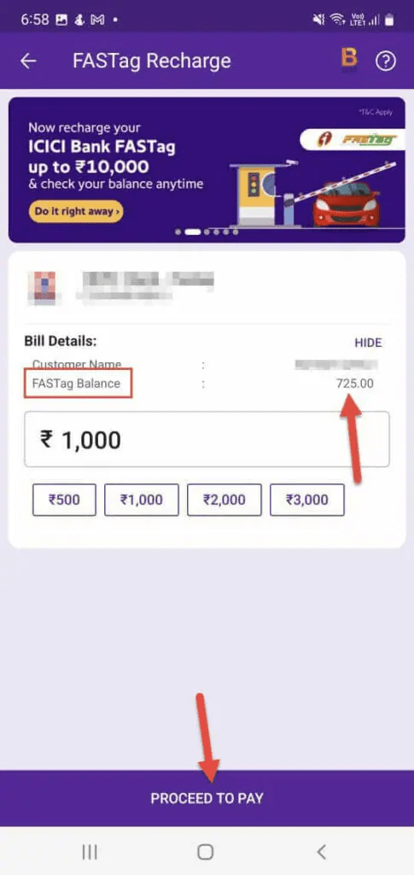Viewport: 414px width, 875px height.
Task: Tap the orange B icon in header
Action: (x=349, y=58)
